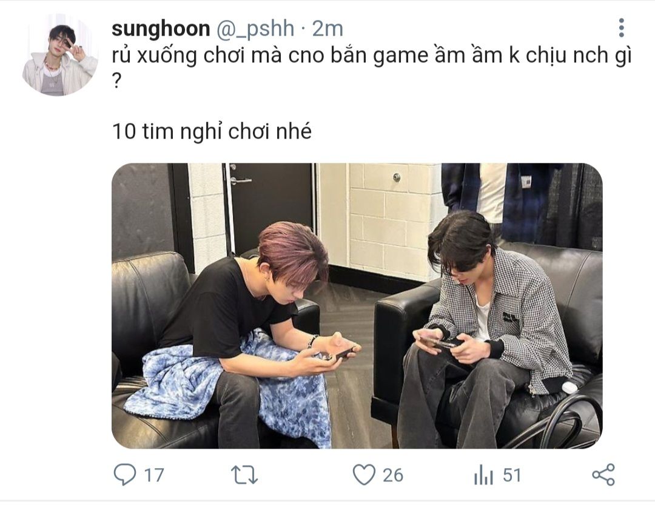Click the reply count 17
Screen dimensions: 655x505
coord(154,475)
